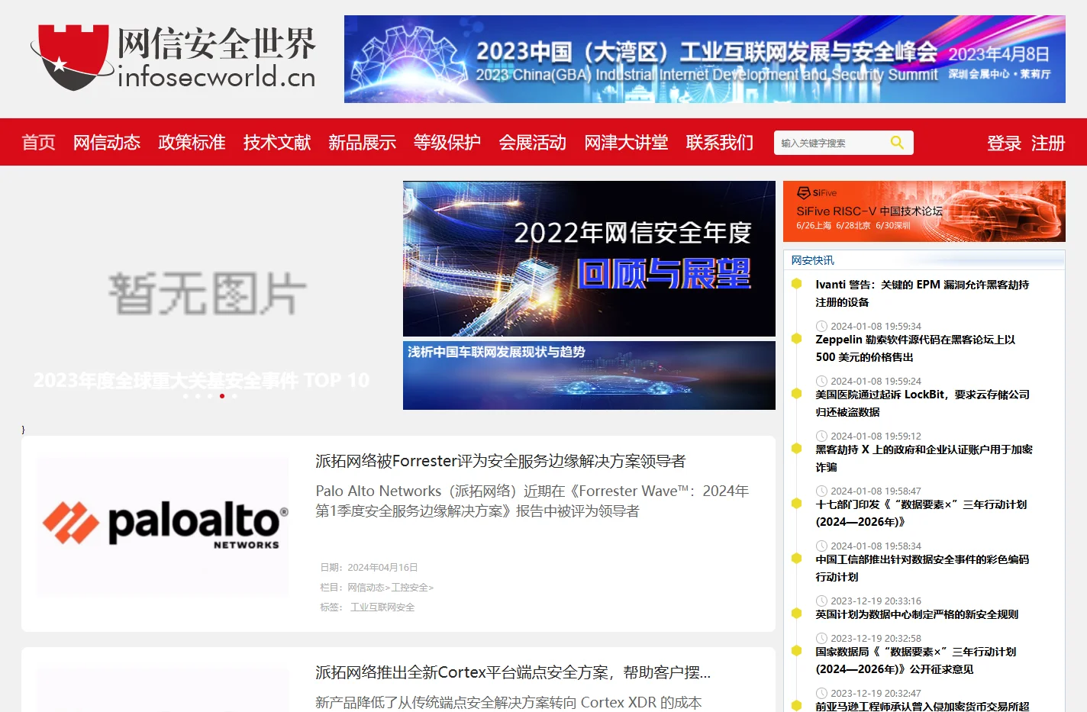This screenshot has width=1087, height=712.
Task: Go to 会展活动 in the navigation bar
Action: point(533,143)
